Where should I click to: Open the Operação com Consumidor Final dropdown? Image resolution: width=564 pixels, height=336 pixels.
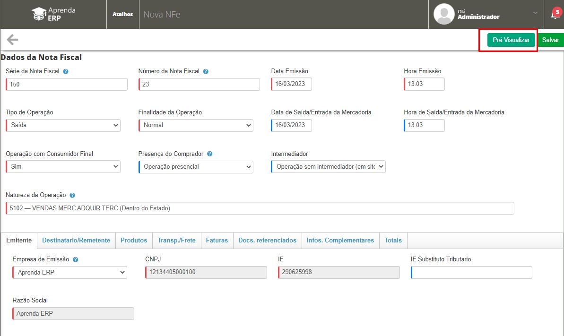(63, 167)
